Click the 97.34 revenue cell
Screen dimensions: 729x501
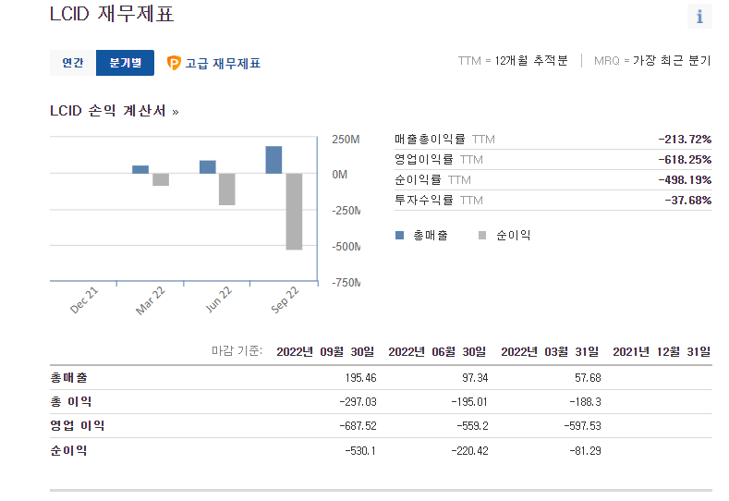click(x=475, y=378)
